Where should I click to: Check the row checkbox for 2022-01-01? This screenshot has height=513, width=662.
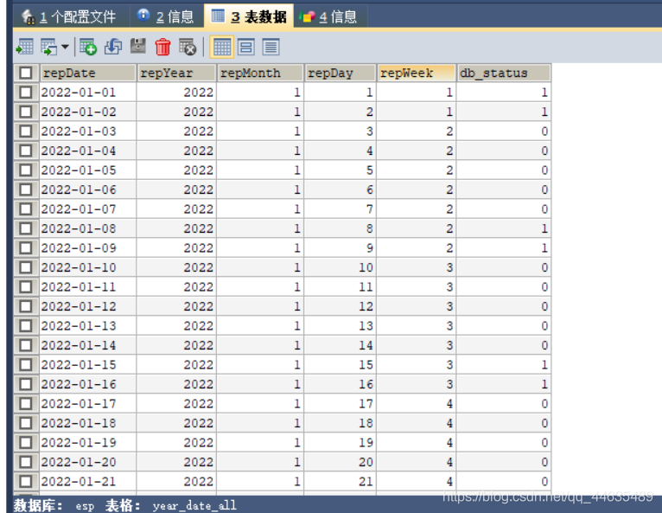26,92
